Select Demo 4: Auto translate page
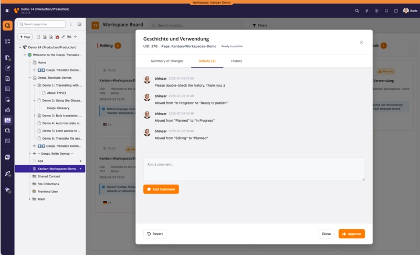Viewport: 420px width, 255px height. pos(61,123)
